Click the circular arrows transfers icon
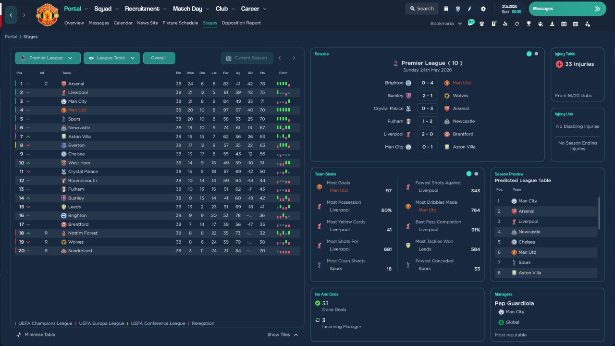The height and width of the screenshot is (346, 615). 517,24
